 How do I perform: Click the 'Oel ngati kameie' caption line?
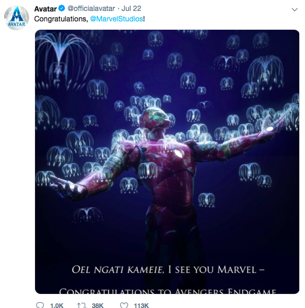click(168, 269)
